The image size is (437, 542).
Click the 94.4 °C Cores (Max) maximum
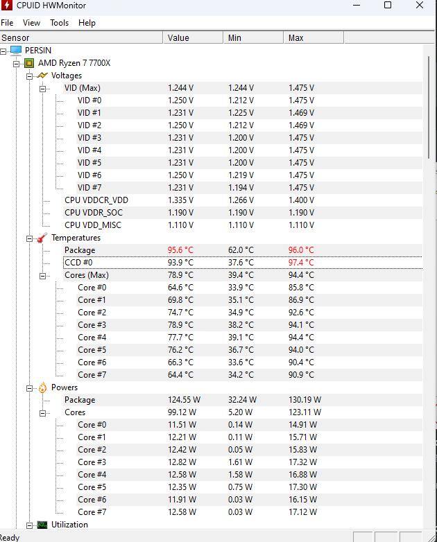click(301, 274)
